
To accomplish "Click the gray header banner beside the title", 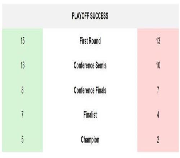I will click(36, 16).
